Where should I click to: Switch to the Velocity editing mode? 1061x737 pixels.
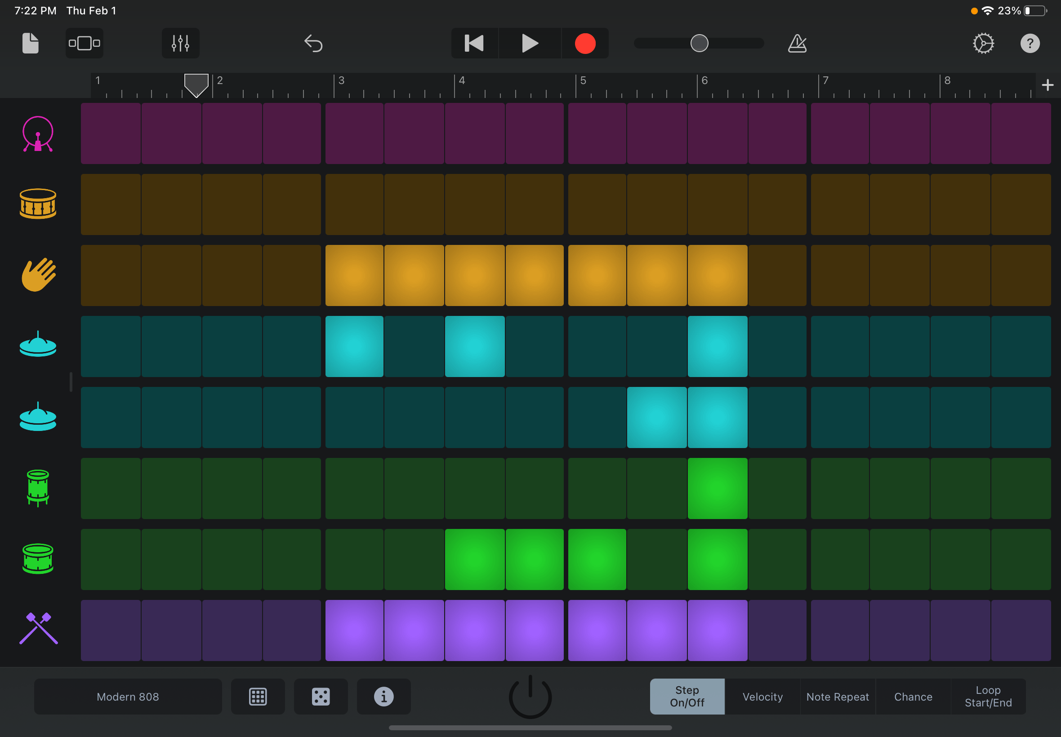pyautogui.click(x=762, y=697)
